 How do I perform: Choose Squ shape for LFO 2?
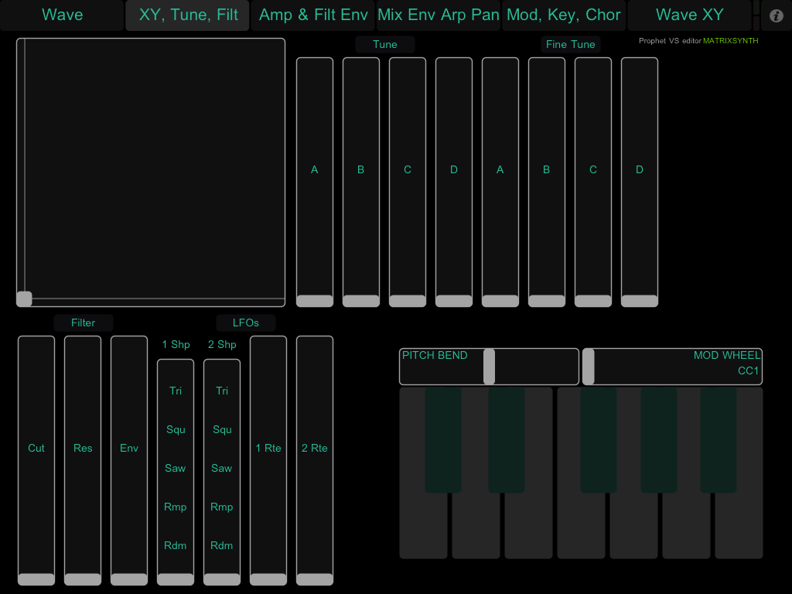click(x=222, y=429)
